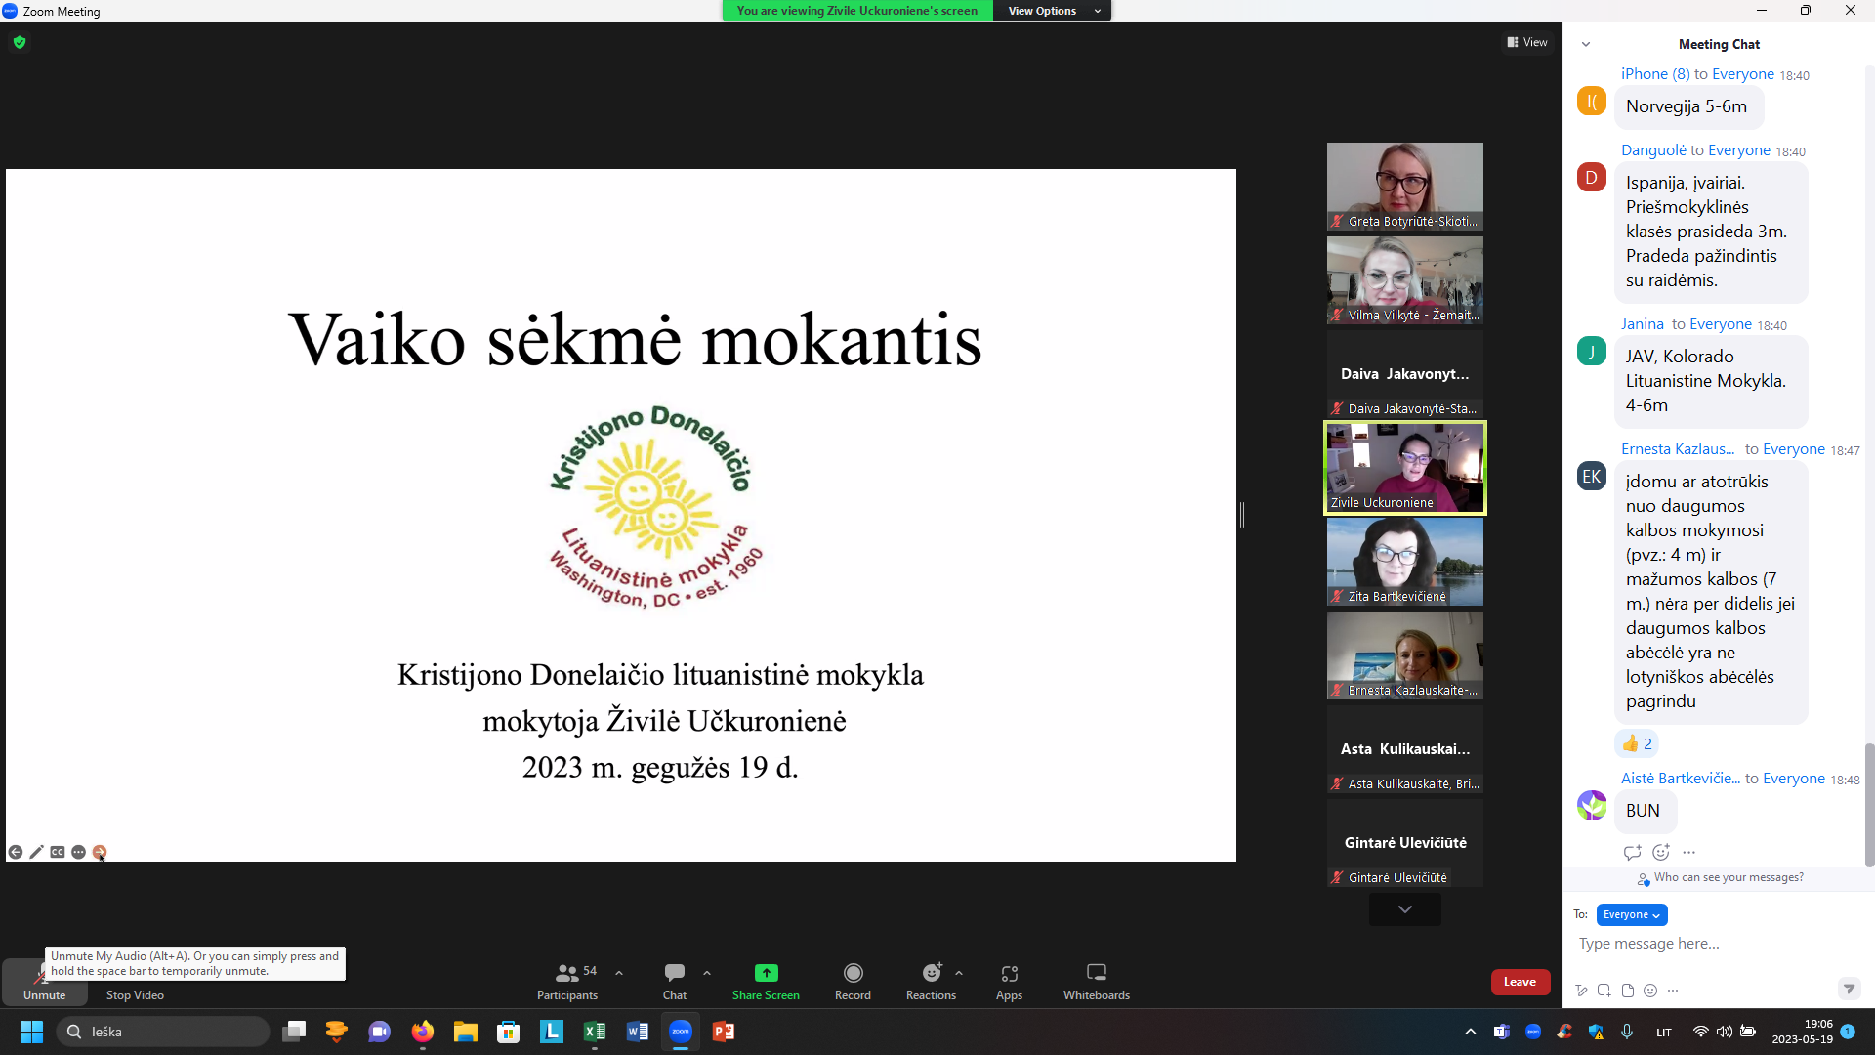Screen dimensions: 1875x1055
Task: Click the red Leave button
Action: click(x=1520, y=982)
